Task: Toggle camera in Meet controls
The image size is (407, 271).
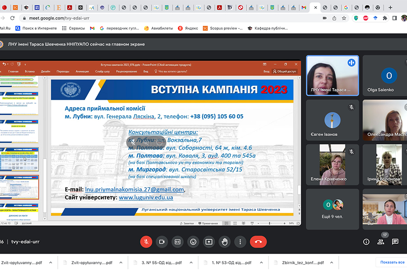Action: point(162,242)
